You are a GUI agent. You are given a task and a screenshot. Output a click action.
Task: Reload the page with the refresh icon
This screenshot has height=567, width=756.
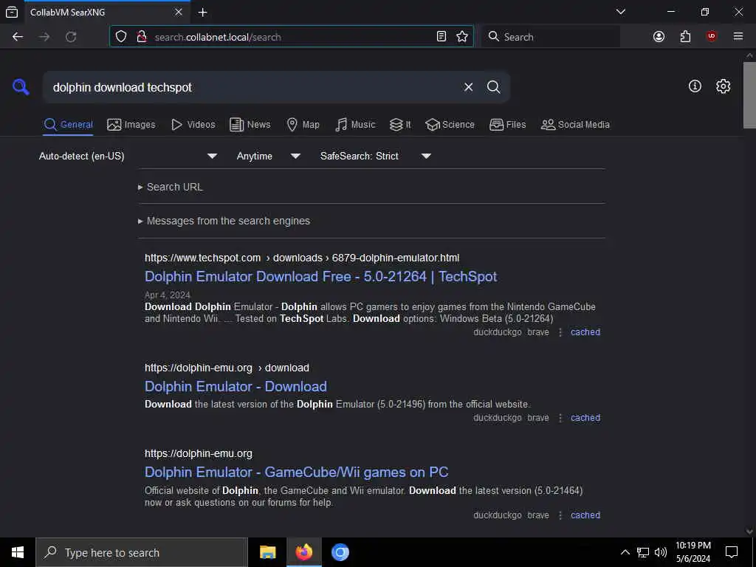point(71,37)
